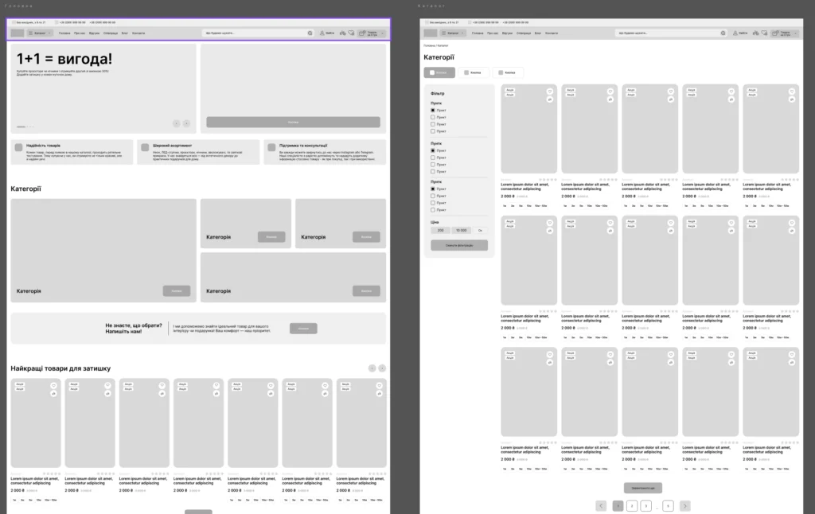This screenshot has width=815, height=514.
Task: Click cart icon in Головна frame header
Action: [x=362, y=33]
